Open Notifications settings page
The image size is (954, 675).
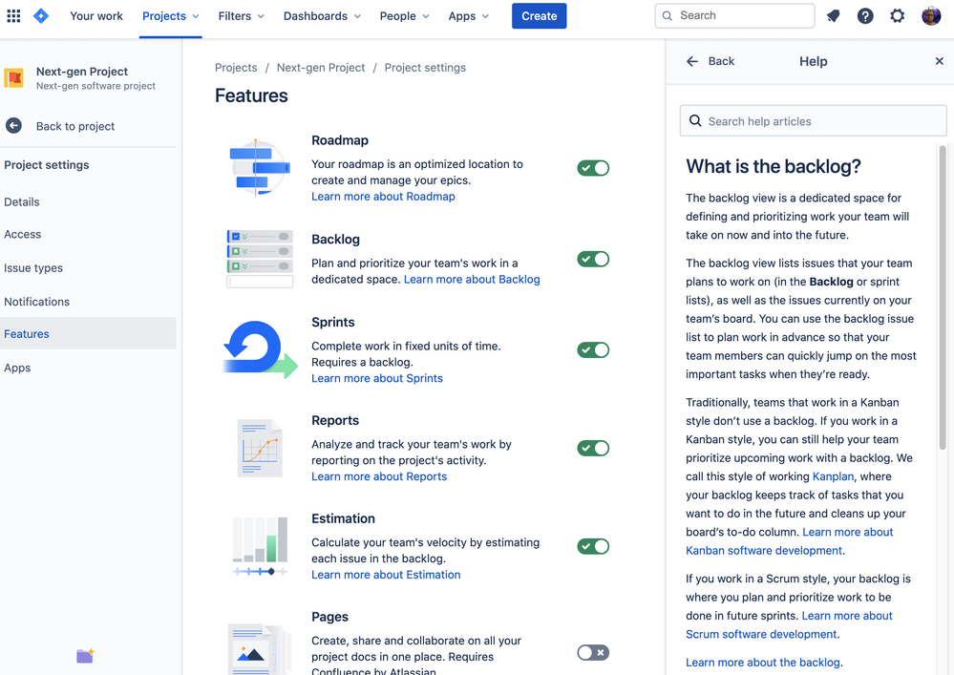tap(36, 302)
